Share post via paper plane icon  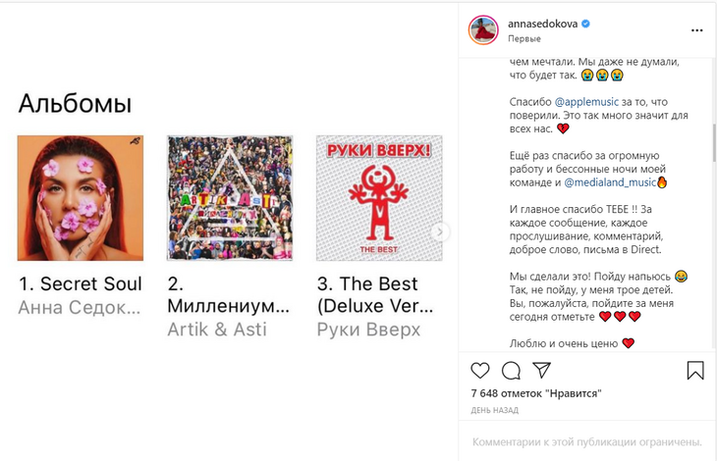tap(541, 370)
